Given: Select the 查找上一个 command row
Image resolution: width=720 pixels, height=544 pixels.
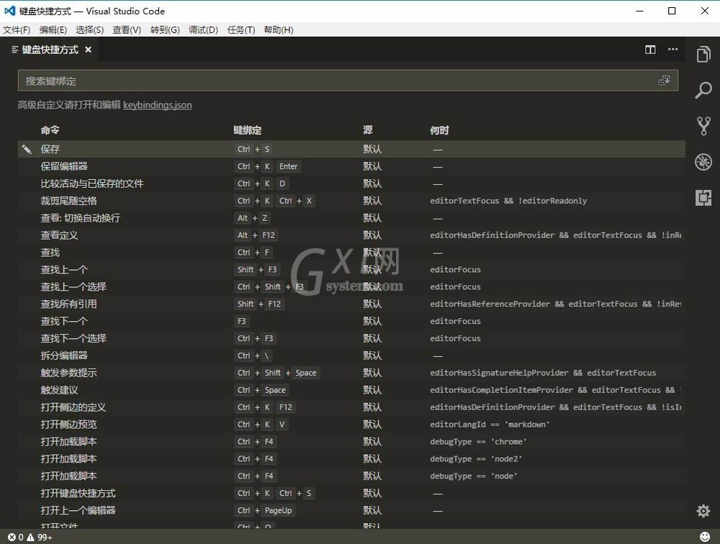Looking at the screenshot, I should point(351,269).
